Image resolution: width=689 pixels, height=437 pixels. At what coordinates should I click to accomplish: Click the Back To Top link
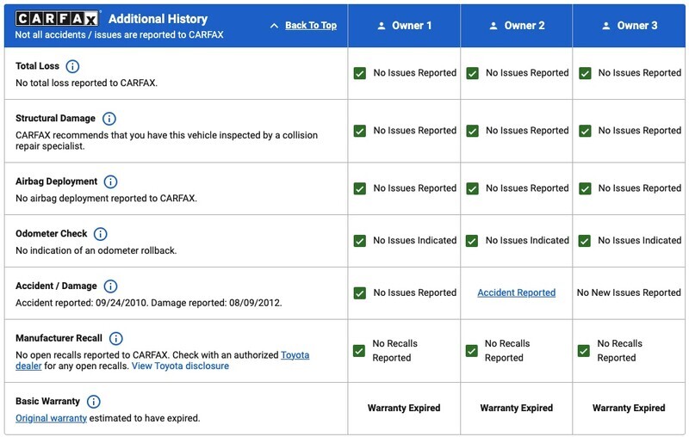(310, 26)
